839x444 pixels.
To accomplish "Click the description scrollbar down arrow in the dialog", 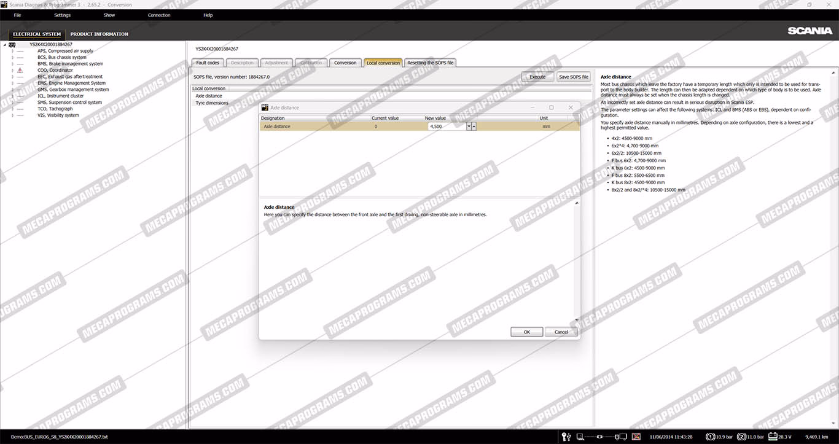I will pyautogui.click(x=576, y=320).
